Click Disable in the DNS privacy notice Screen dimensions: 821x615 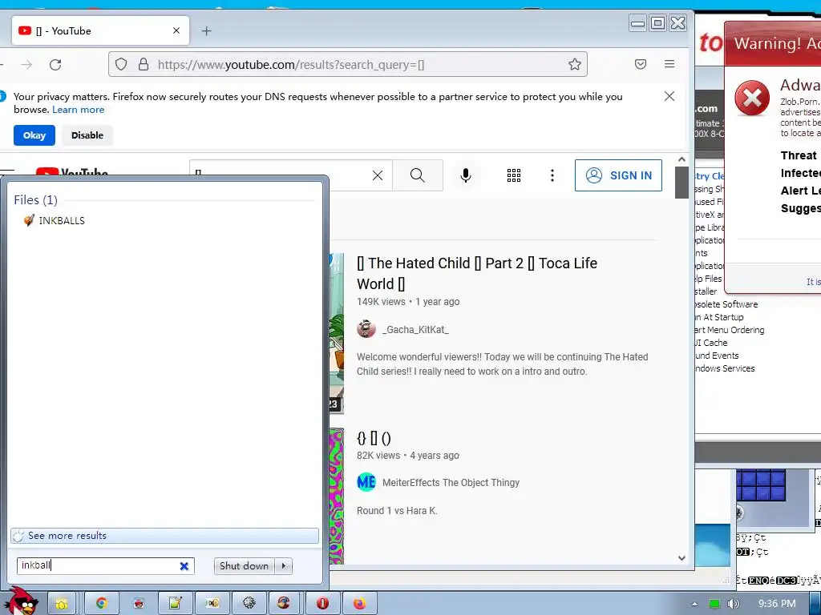pyautogui.click(x=87, y=135)
